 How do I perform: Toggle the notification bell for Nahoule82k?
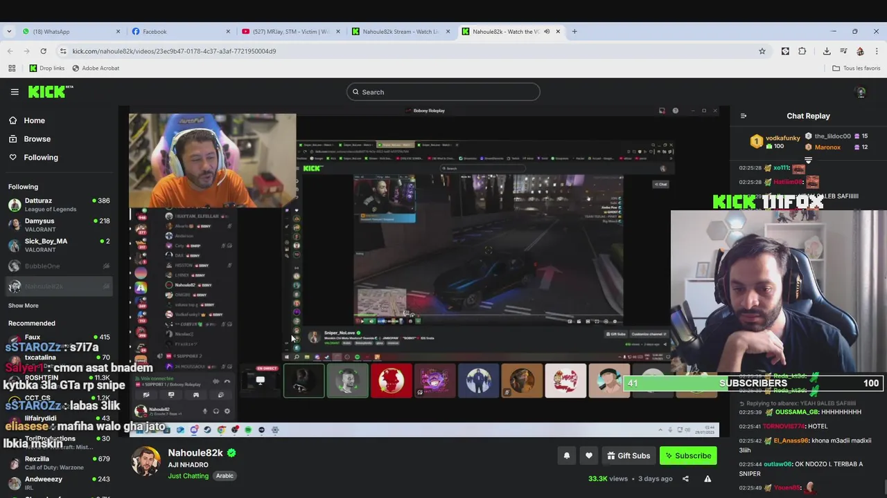coord(567,456)
